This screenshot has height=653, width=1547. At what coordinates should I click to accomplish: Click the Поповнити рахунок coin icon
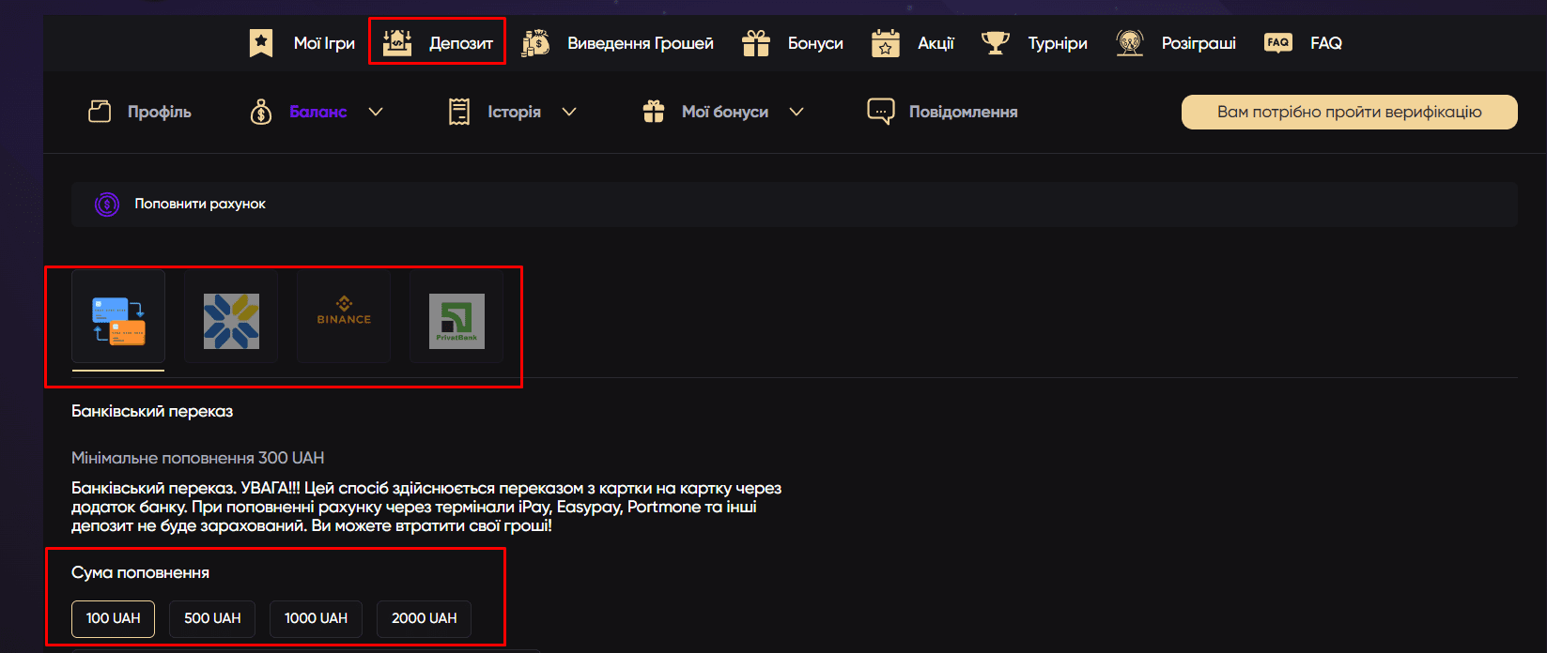tap(107, 204)
